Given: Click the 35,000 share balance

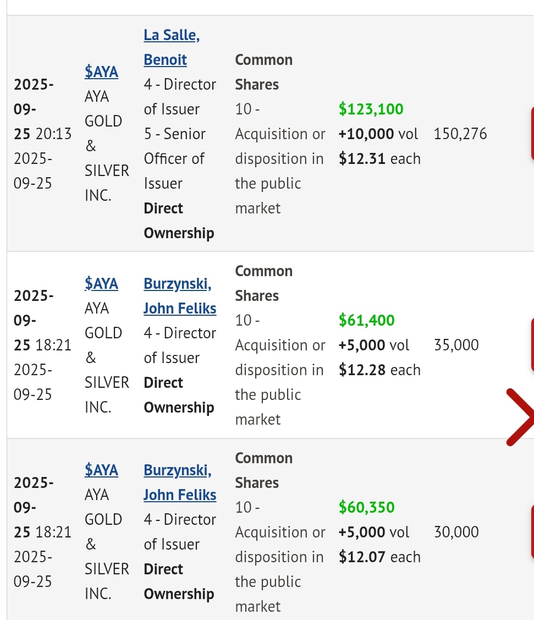Looking at the screenshot, I should [456, 345].
